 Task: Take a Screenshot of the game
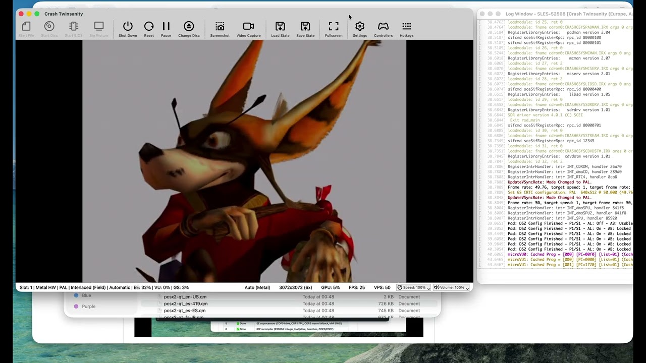pyautogui.click(x=220, y=29)
